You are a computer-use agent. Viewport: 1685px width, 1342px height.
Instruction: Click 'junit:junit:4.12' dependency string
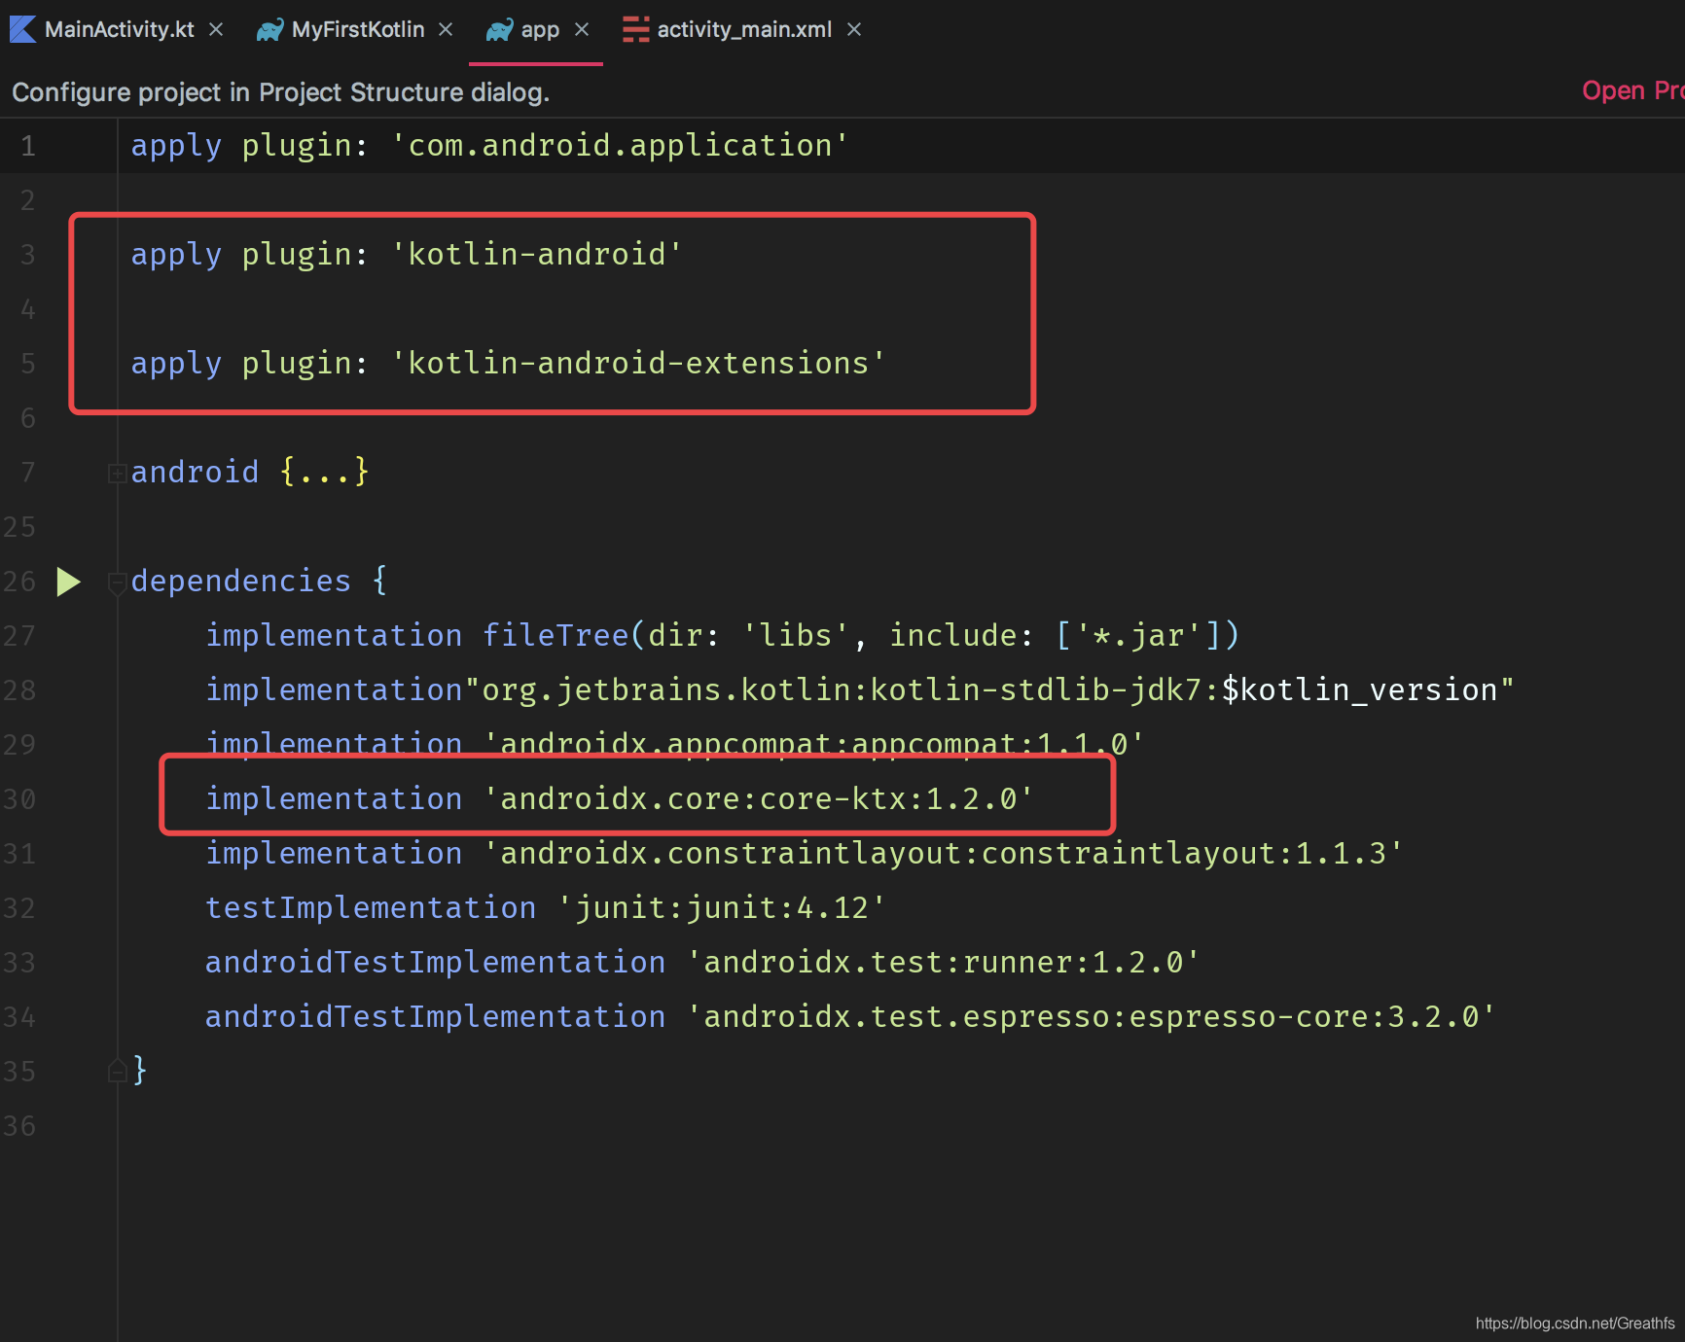(721, 907)
